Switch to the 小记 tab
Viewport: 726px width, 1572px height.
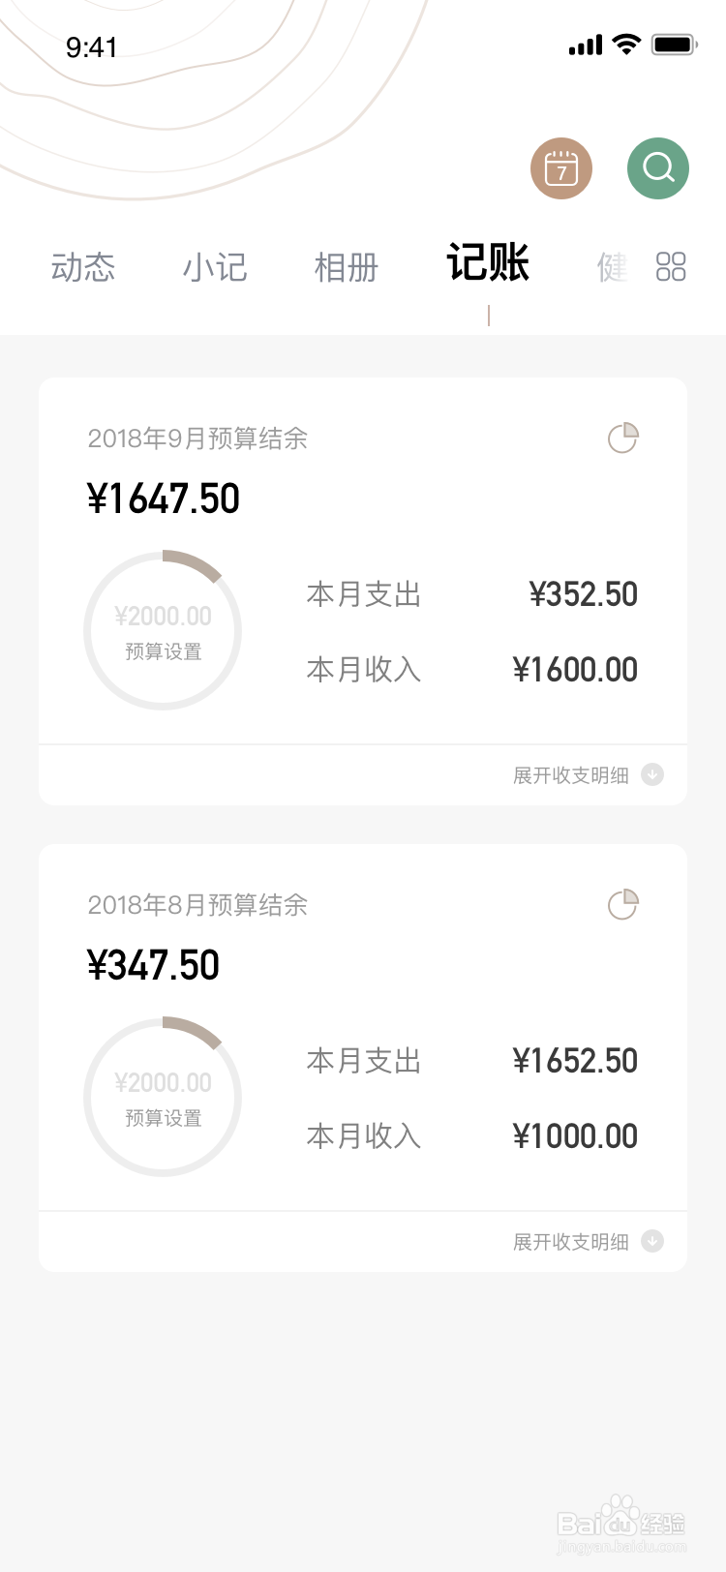pyautogui.click(x=215, y=267)
